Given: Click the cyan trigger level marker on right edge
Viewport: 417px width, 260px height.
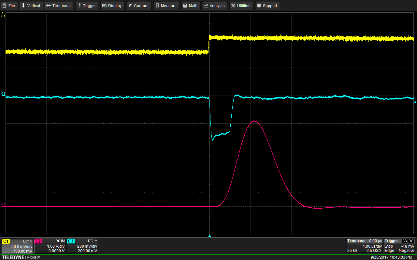Looking at the screenshot, I should [415, 102].
